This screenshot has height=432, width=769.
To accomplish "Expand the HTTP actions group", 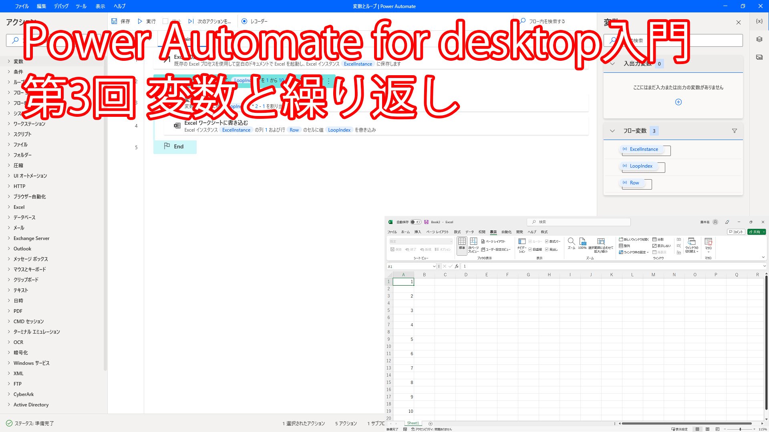I will pos(9,186).
